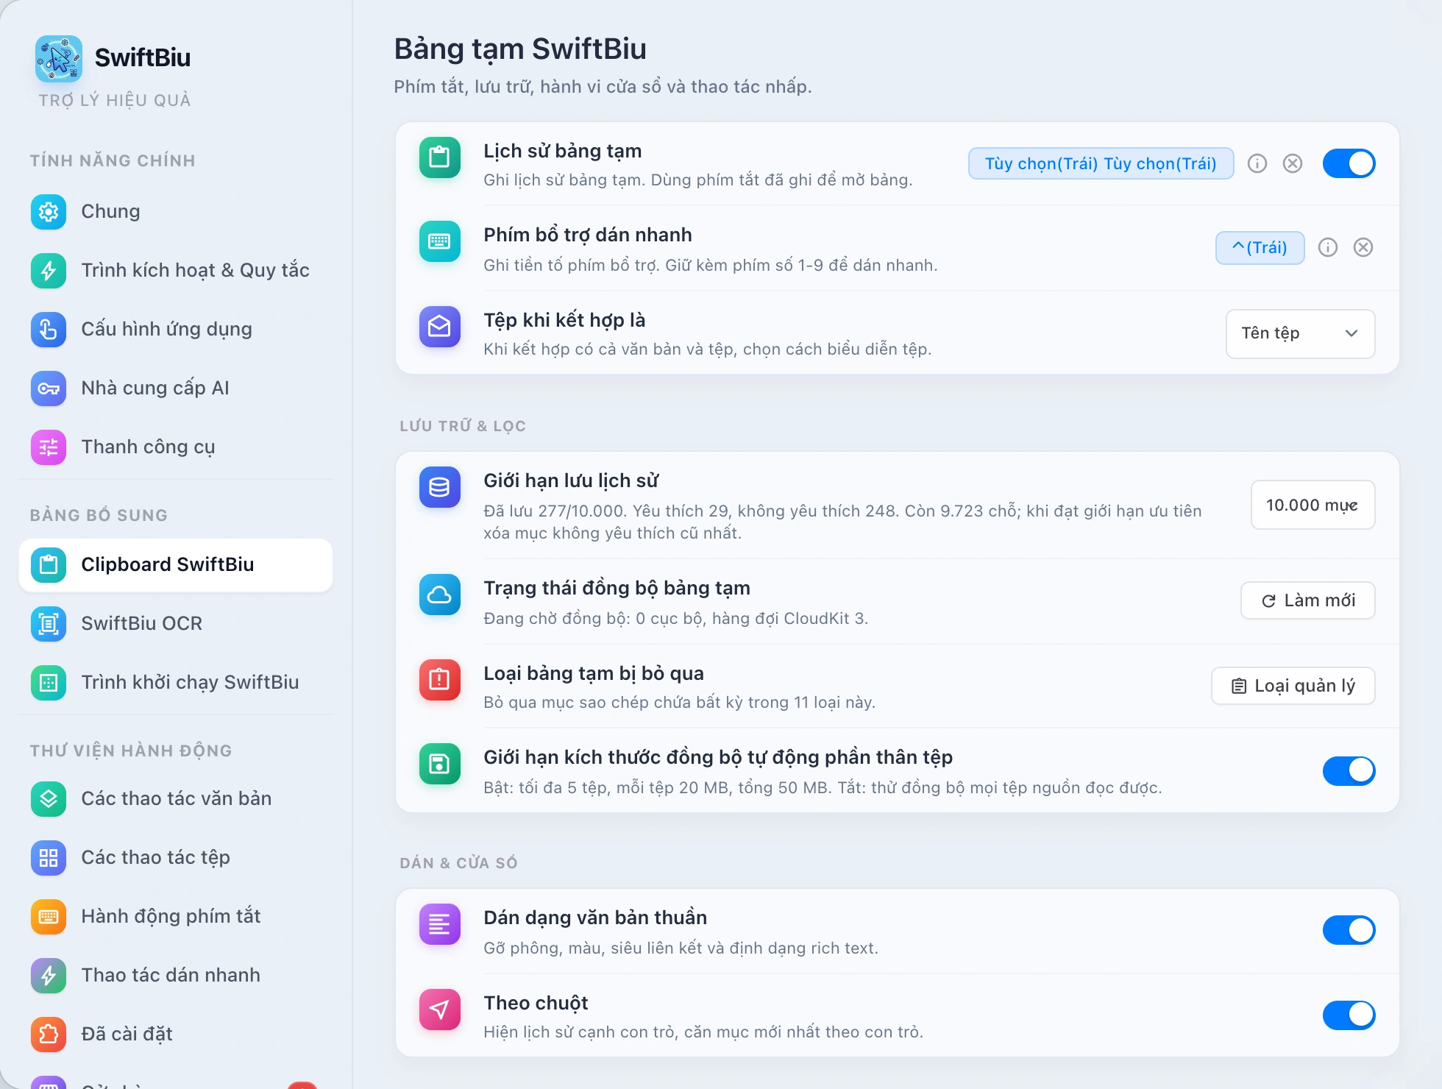Click the Đang chờ đồng bộ status text

click(675, 619)
